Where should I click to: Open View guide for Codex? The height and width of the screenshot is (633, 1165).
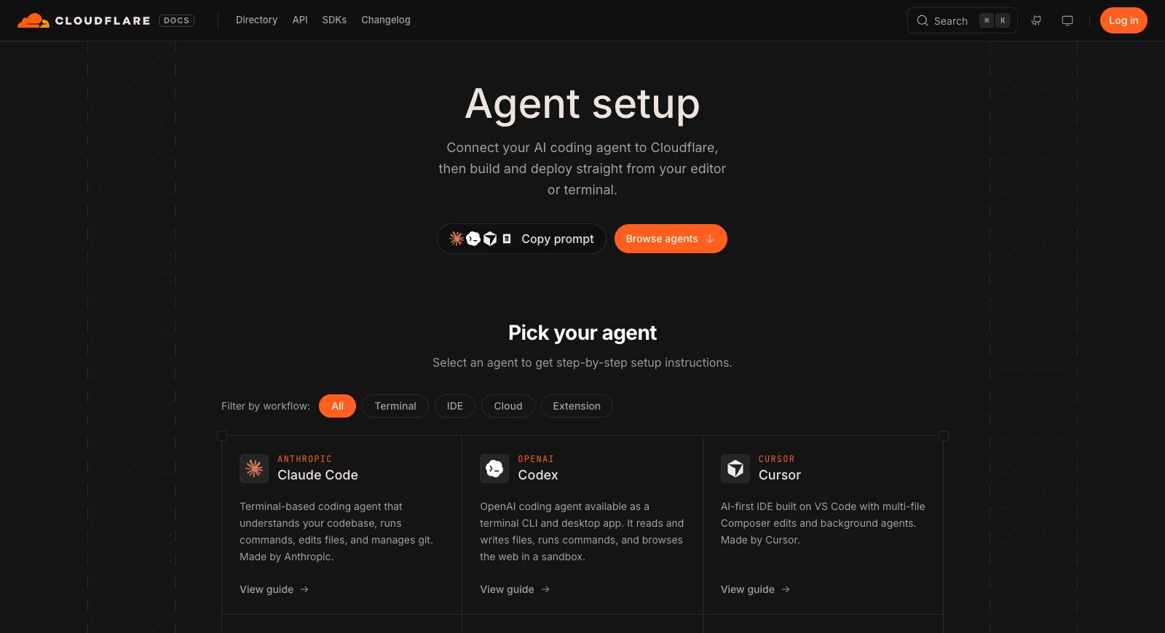pos(515,589)
